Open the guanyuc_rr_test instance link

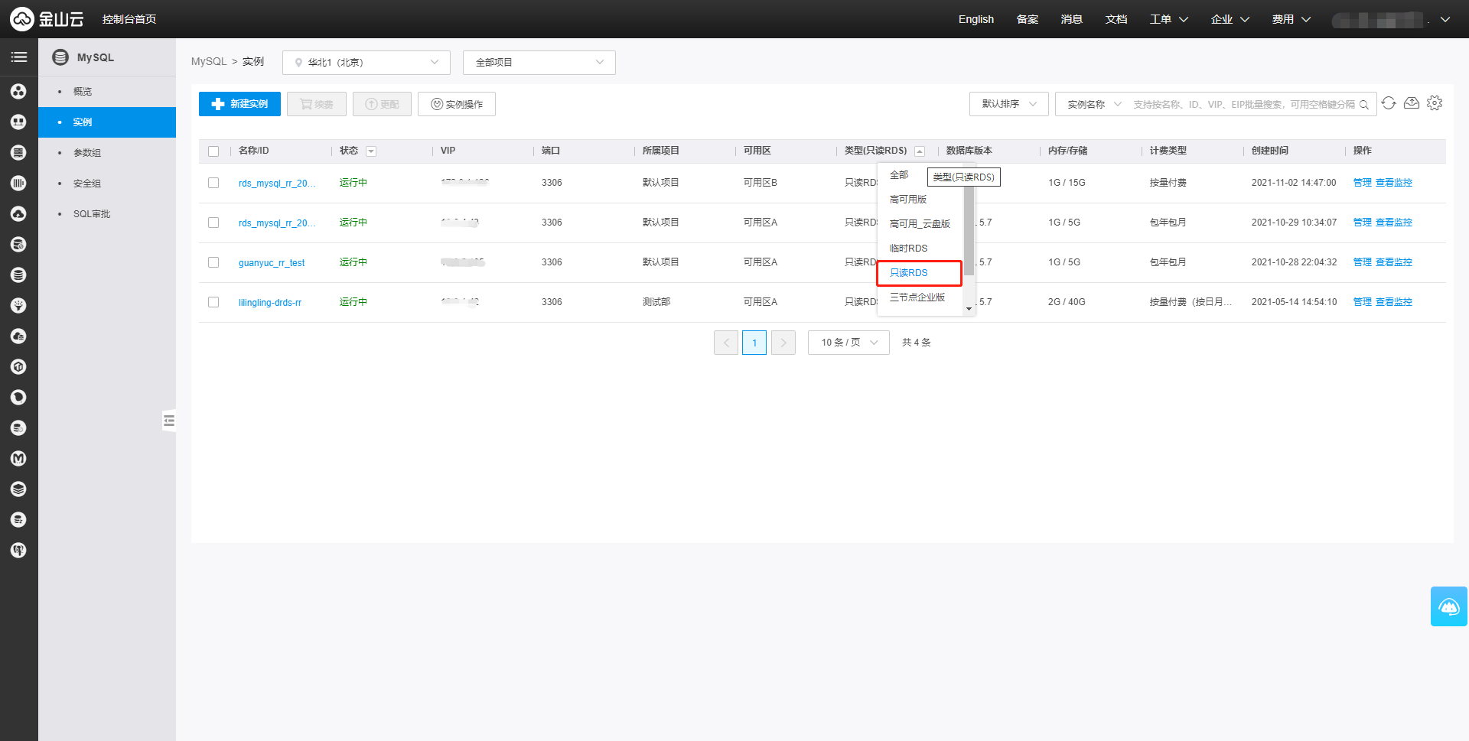click(x=272, y=263)
